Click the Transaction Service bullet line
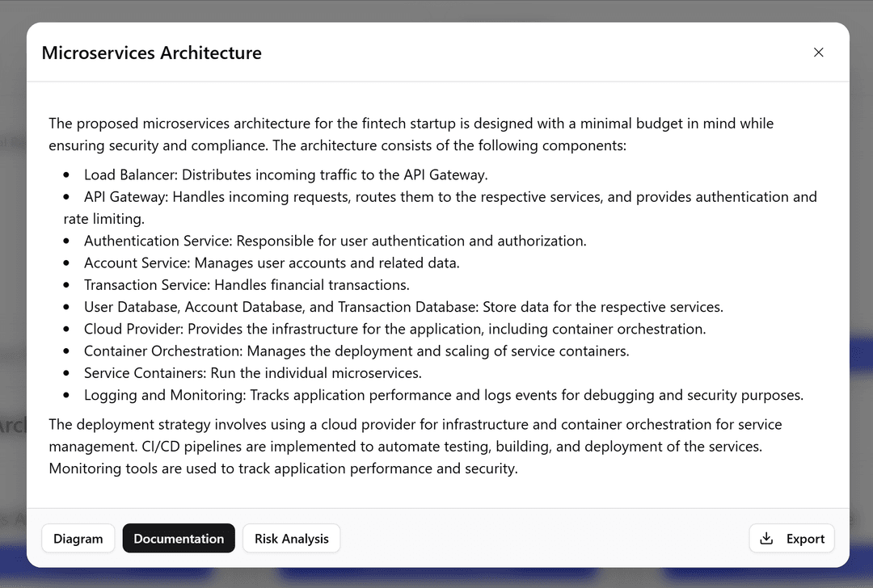The image size is (873, 588). click(x=247, y=285)
